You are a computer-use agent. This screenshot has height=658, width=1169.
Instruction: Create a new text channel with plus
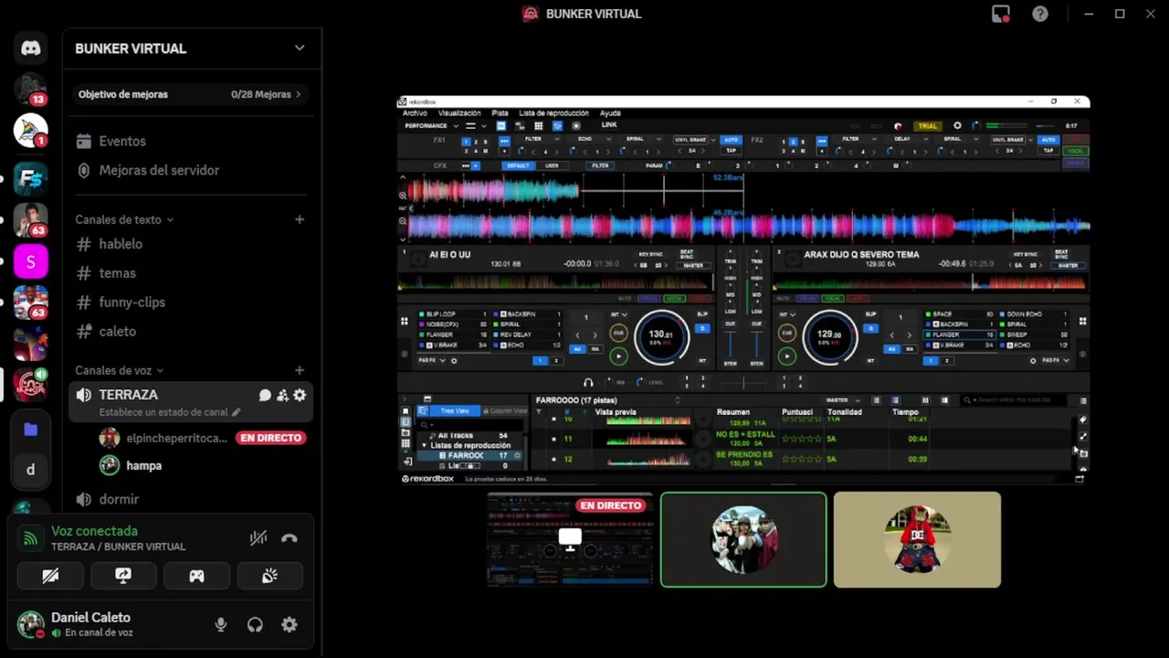pyautogui.click(x=300, y=219)
